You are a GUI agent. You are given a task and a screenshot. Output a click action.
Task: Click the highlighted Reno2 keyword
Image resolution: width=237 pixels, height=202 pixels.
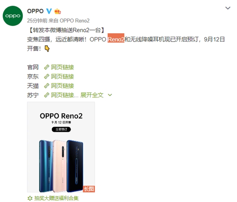pyautogui.click(x=116, y=40)
